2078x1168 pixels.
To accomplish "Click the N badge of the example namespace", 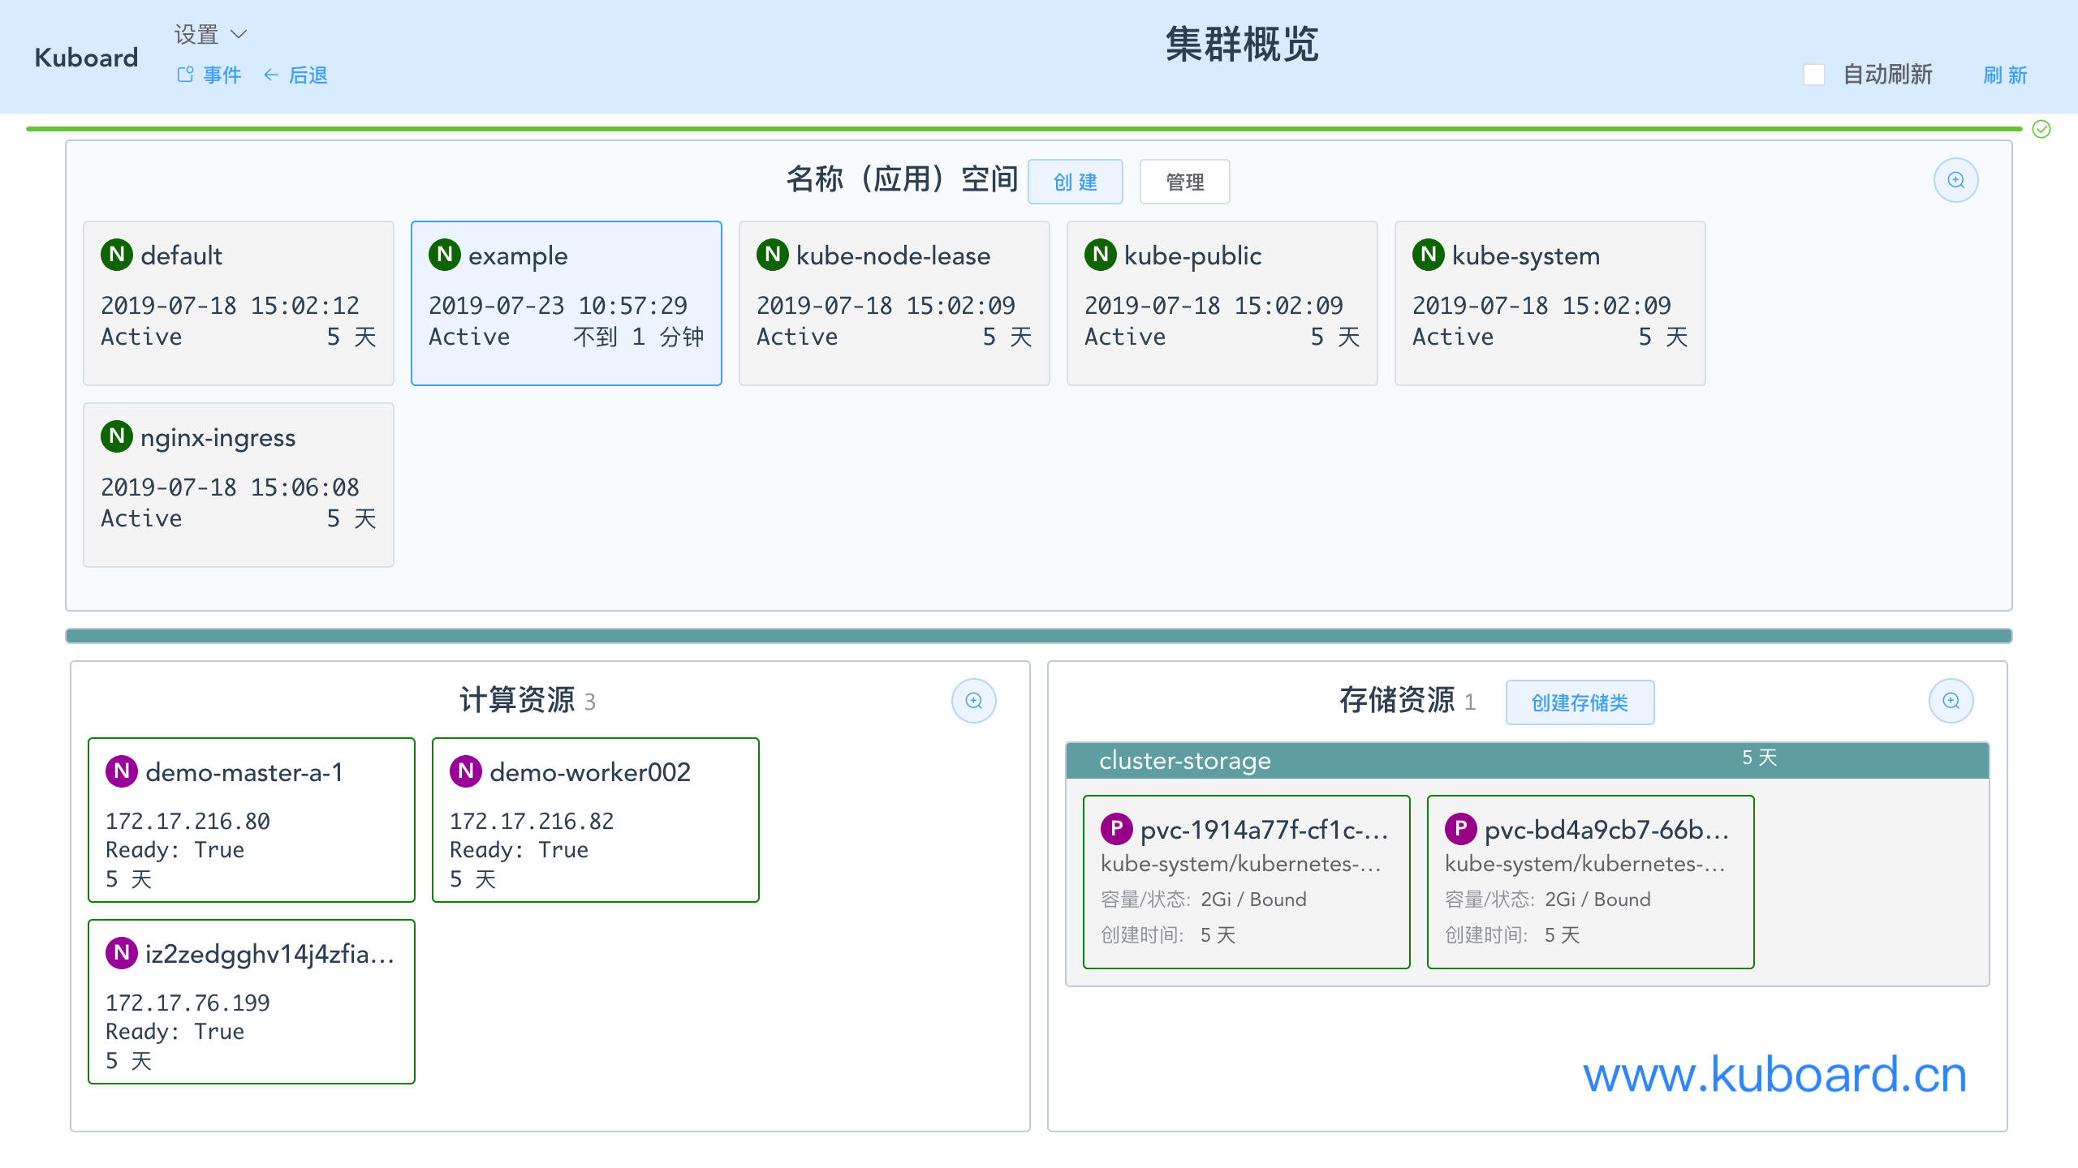I will tap(445, 255).
